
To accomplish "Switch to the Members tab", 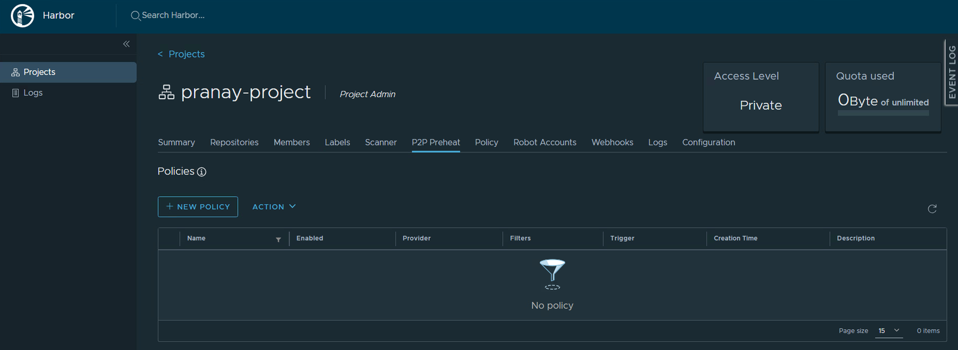I will tap(292, 142).
